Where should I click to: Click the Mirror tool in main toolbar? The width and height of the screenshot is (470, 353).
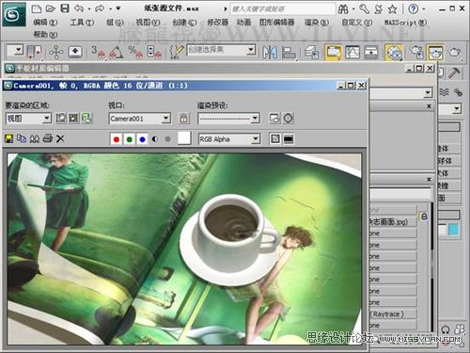[x=270, y=52]
